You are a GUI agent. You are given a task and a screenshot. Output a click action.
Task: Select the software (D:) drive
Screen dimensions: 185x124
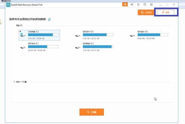tap(94, 35)
